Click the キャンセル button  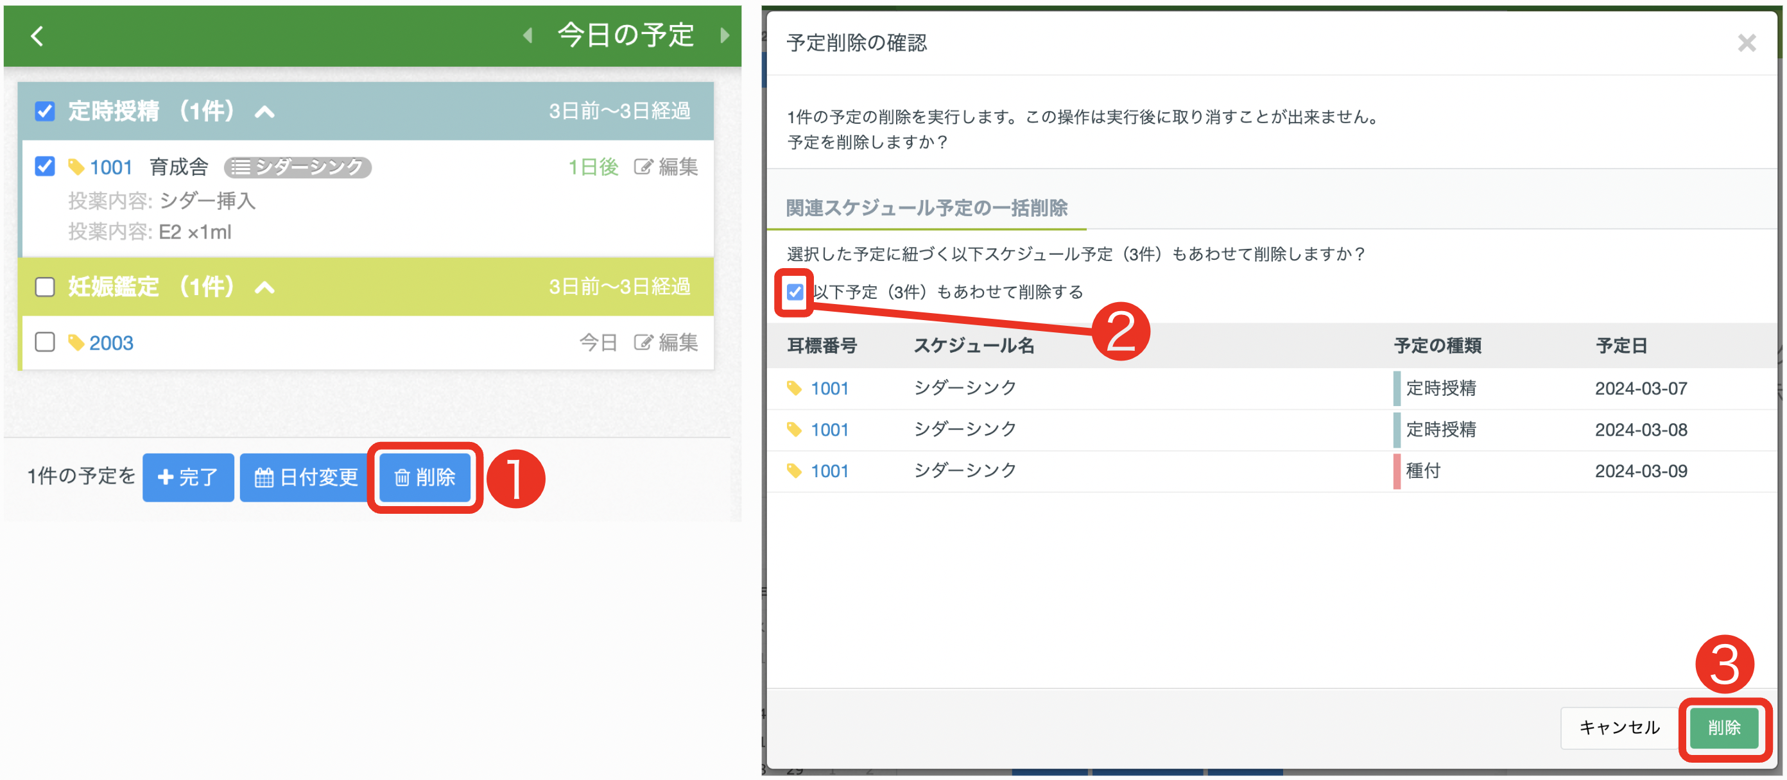click(x=1619, y=727)
